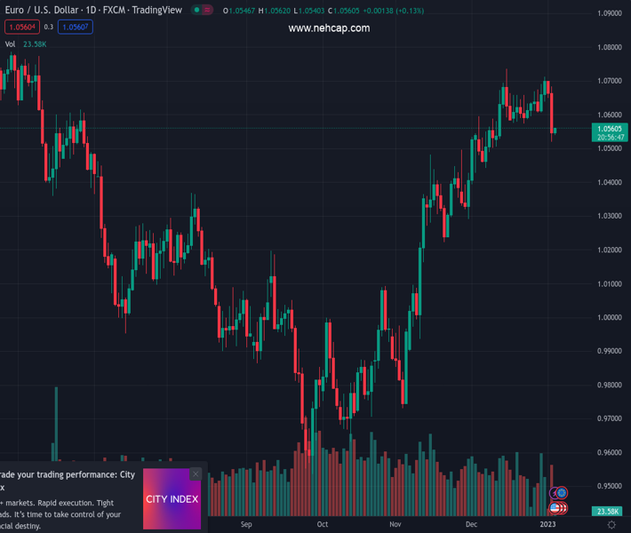Click the spread value 0.3 between prices
This screenshot has width=631, height=533.
tap(49, 27)
